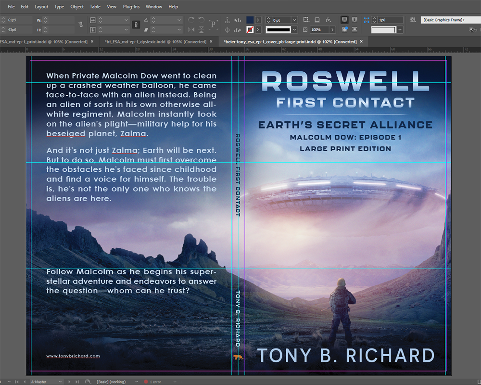This screenshot has width=481, height=385.
Task: Click the opacity checker icon
Action: click(305, 30)
